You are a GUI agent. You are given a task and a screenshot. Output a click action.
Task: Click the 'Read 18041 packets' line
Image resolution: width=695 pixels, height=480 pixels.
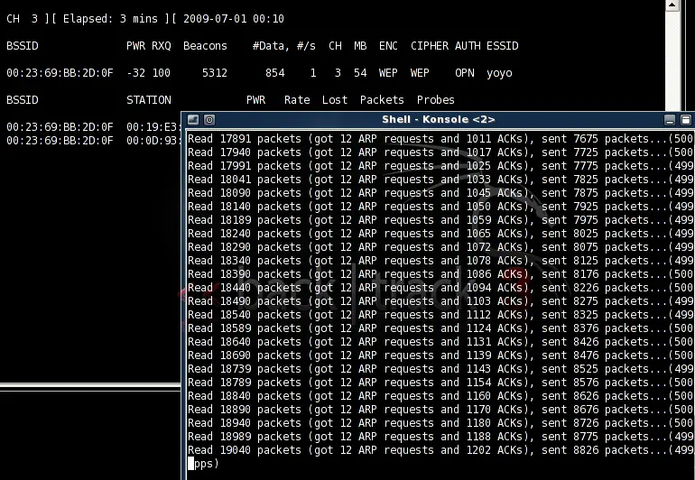coord(440,180)
